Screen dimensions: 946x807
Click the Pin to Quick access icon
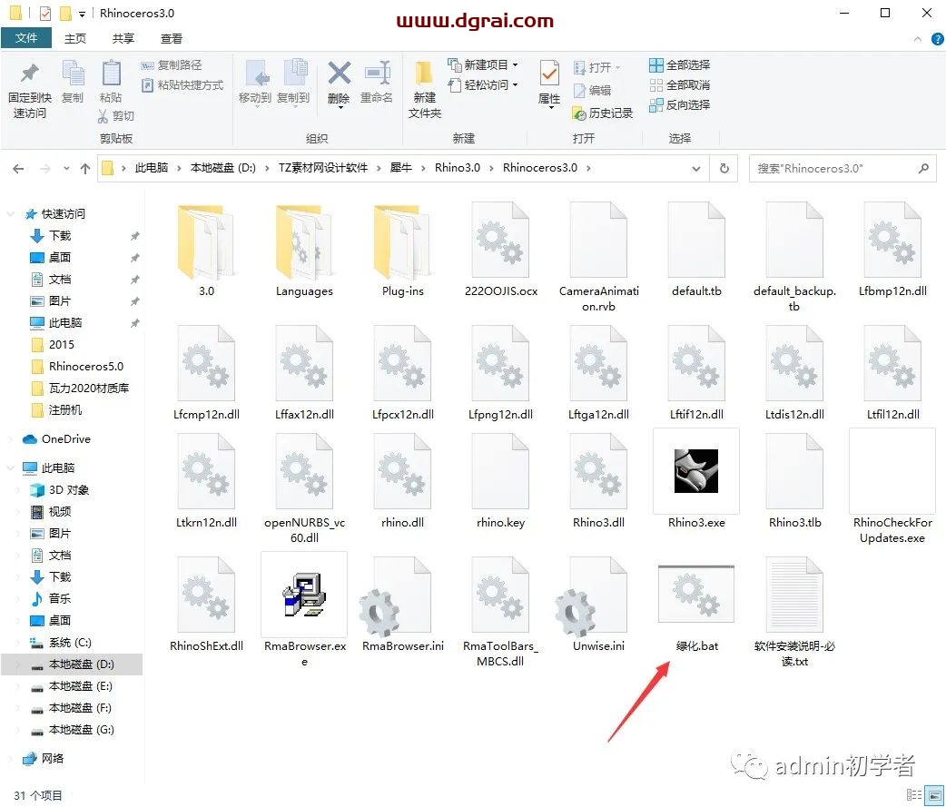tap(29, 74)
